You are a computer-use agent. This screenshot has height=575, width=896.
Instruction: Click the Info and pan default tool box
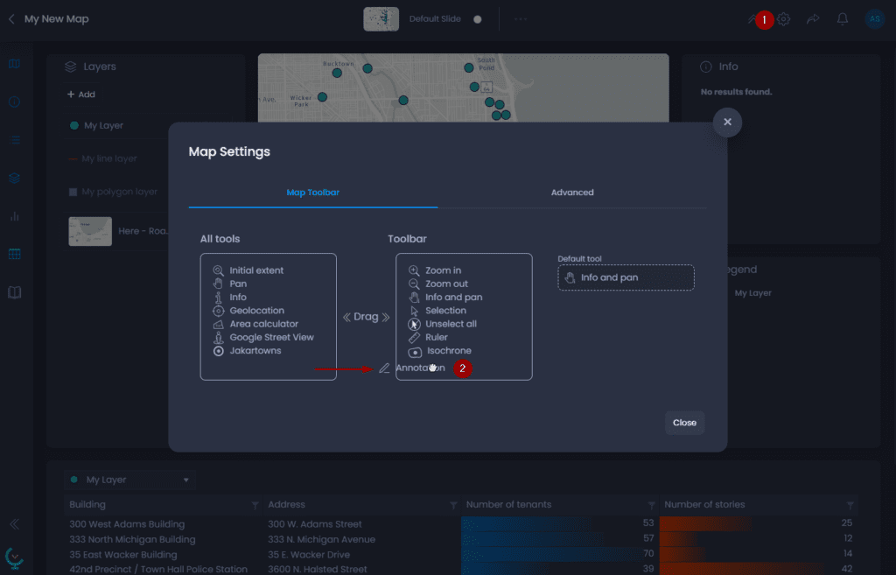[626, 277]
